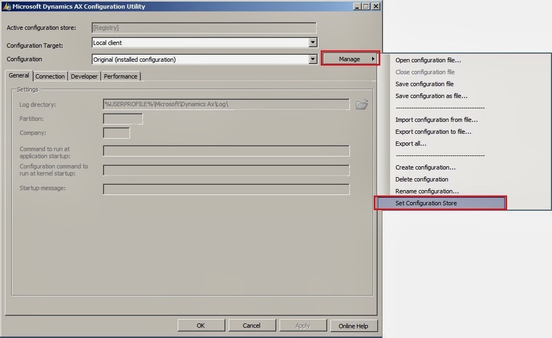Open Online Help
The image size is (552, 338).
(354, 326)
